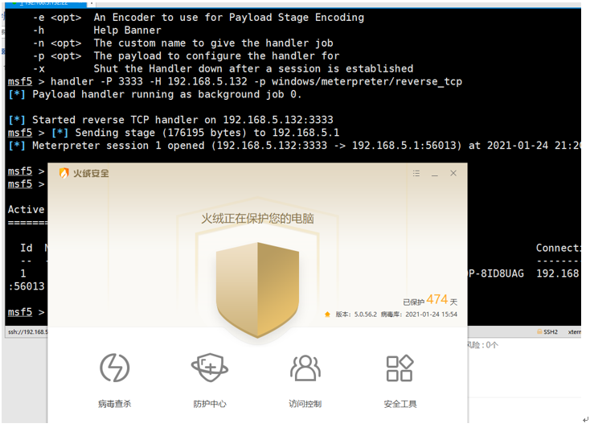The image size is (590, 440).
Task: Click the 病毒查杀 label text
Action: (115, 404)
